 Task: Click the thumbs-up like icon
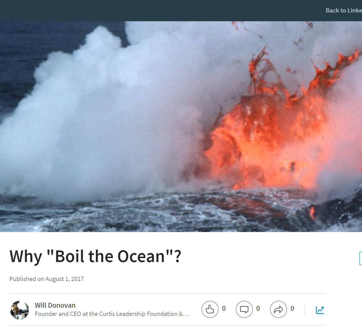tap(210, 309)
